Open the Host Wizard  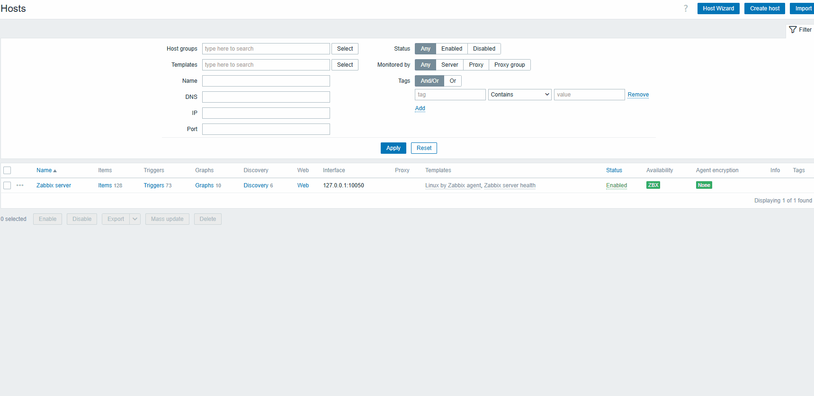click(718, 9)
